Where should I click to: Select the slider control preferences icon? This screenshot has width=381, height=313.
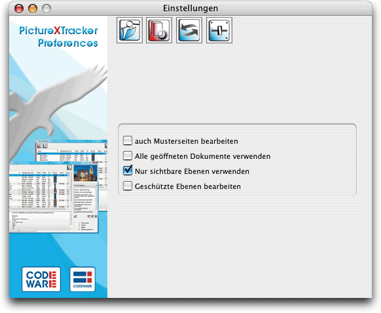pos(219,30)
